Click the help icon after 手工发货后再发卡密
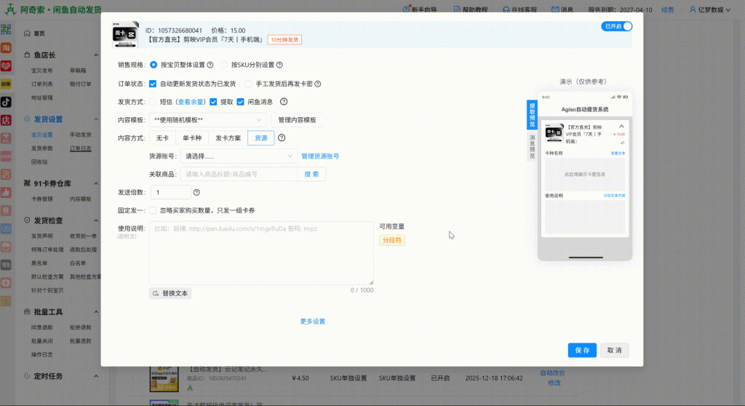 tap(318, 84)
